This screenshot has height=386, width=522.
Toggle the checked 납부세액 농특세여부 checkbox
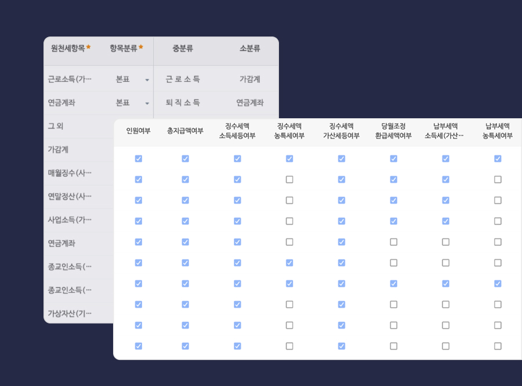click(x=498, y=158)
